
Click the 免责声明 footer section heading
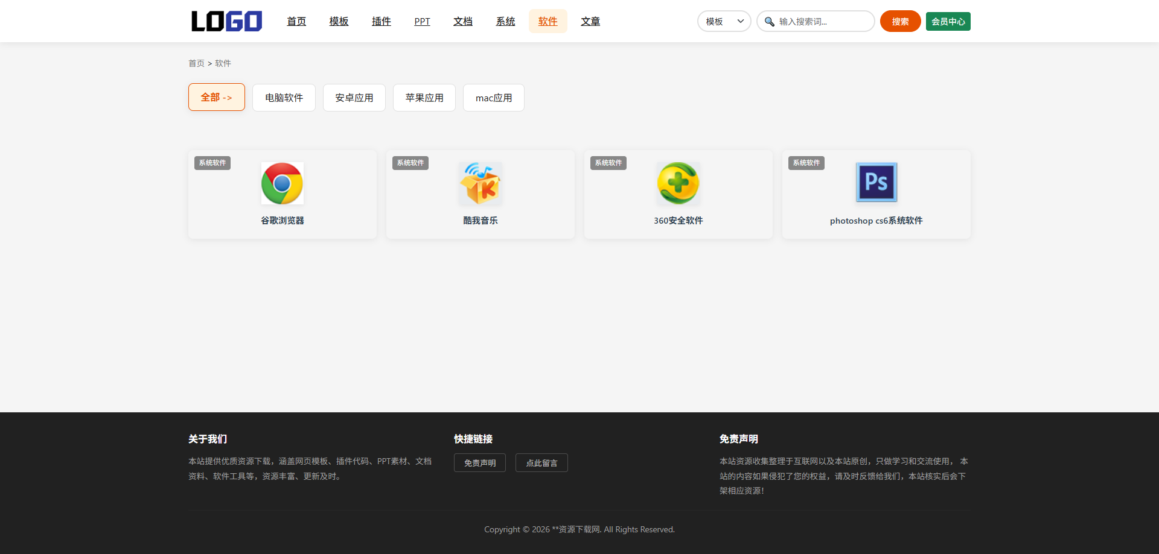(x=739, y=439)
